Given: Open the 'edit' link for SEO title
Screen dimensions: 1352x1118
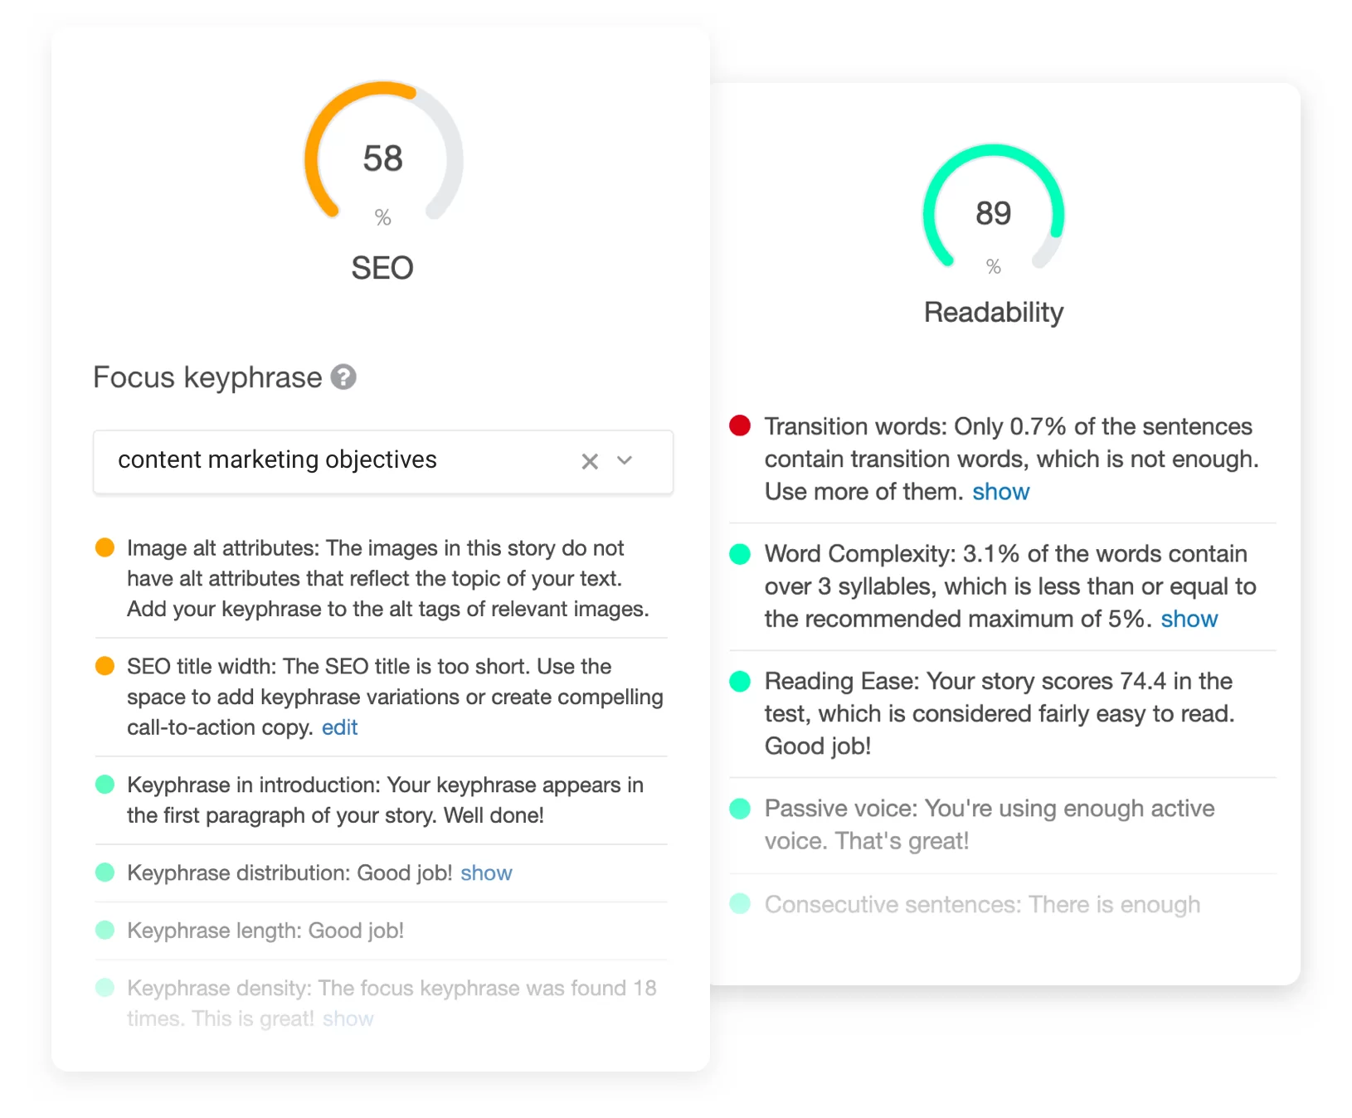Looking at the screenshot, I should click(339, 727).
